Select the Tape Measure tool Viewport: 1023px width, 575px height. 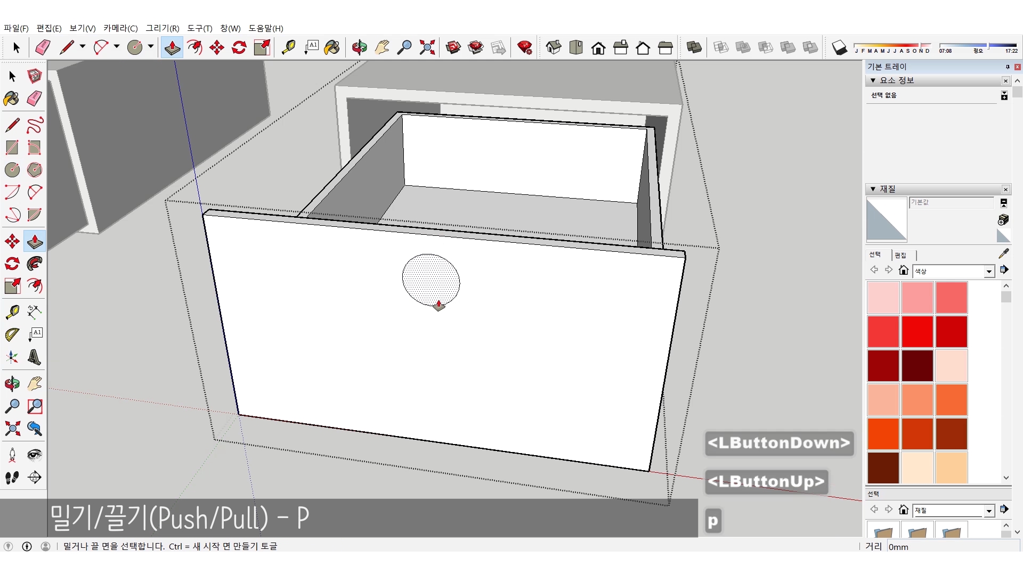288,48
